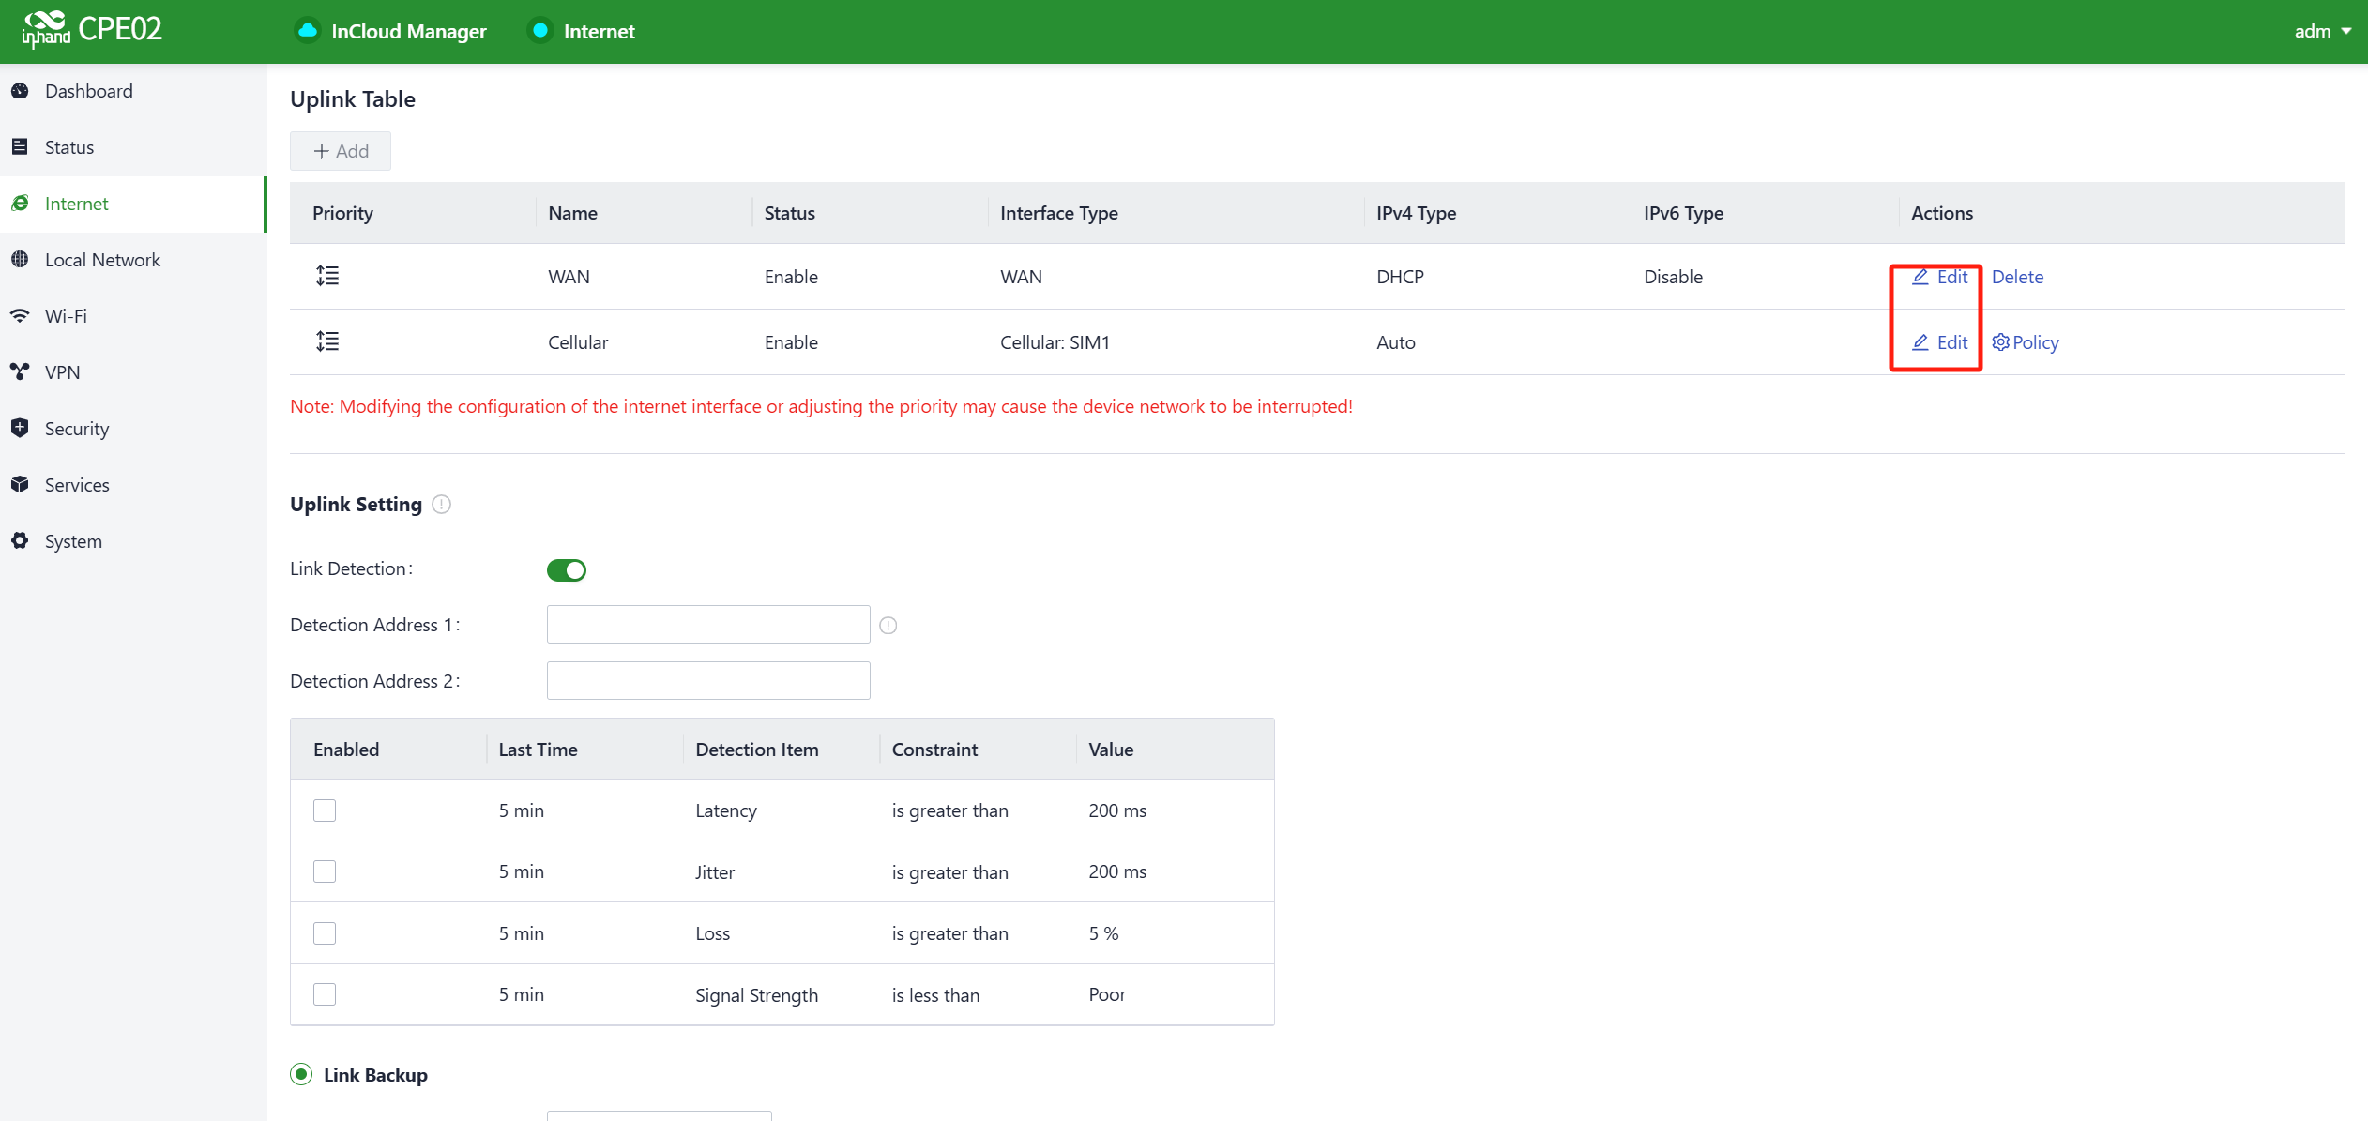Click the Internet status indicator in the header
This screenshot has width=2368, height=1121.
tap(540, 31)
